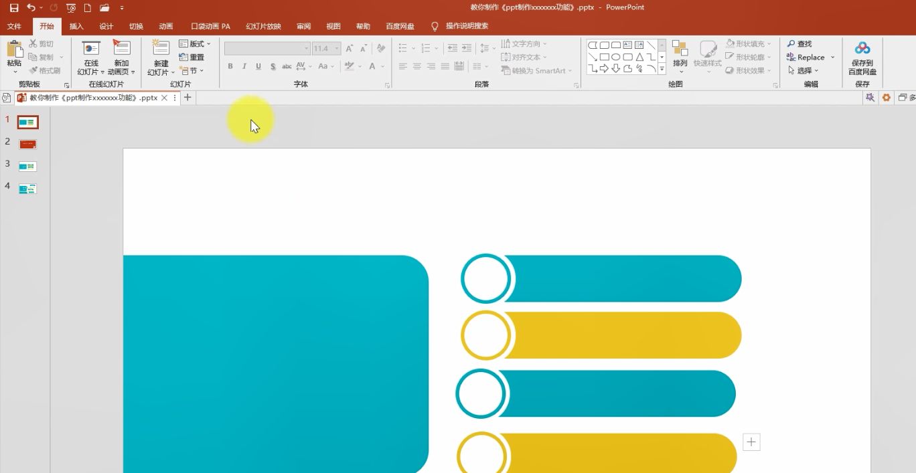Open the 文件 menu

[14, 26]
